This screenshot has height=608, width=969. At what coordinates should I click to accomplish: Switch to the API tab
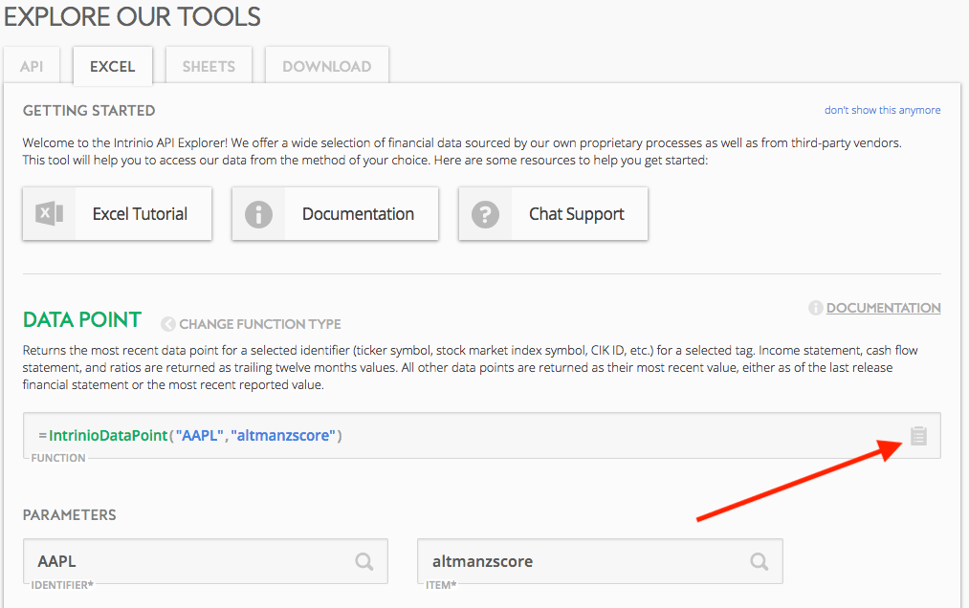click(32, 66)
